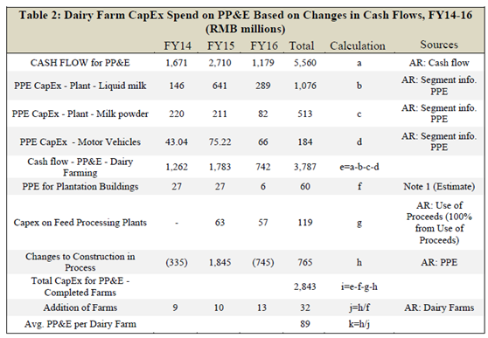Select the CASH FLOW for PP&E row label

(x=80, y=63)
